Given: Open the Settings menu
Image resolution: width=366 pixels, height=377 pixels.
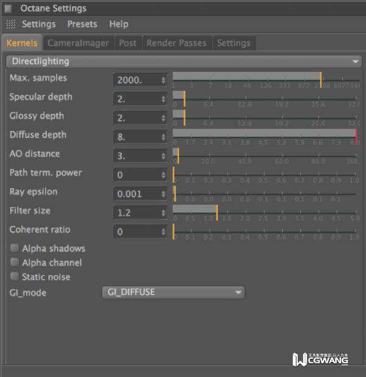Looking at the screenshot, I should (x=39, y=24).
